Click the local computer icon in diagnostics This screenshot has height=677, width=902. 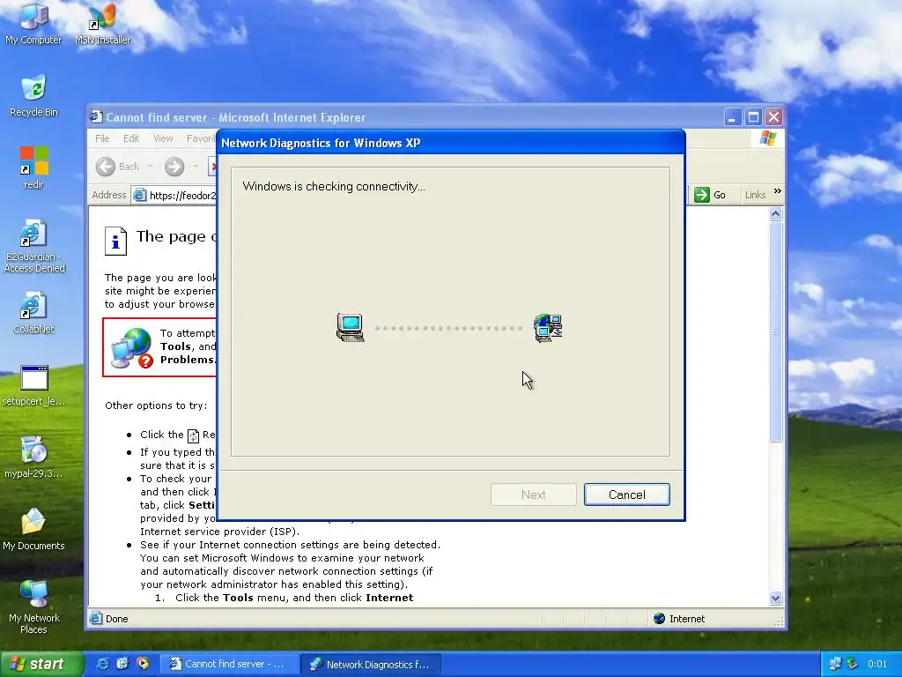351,328
